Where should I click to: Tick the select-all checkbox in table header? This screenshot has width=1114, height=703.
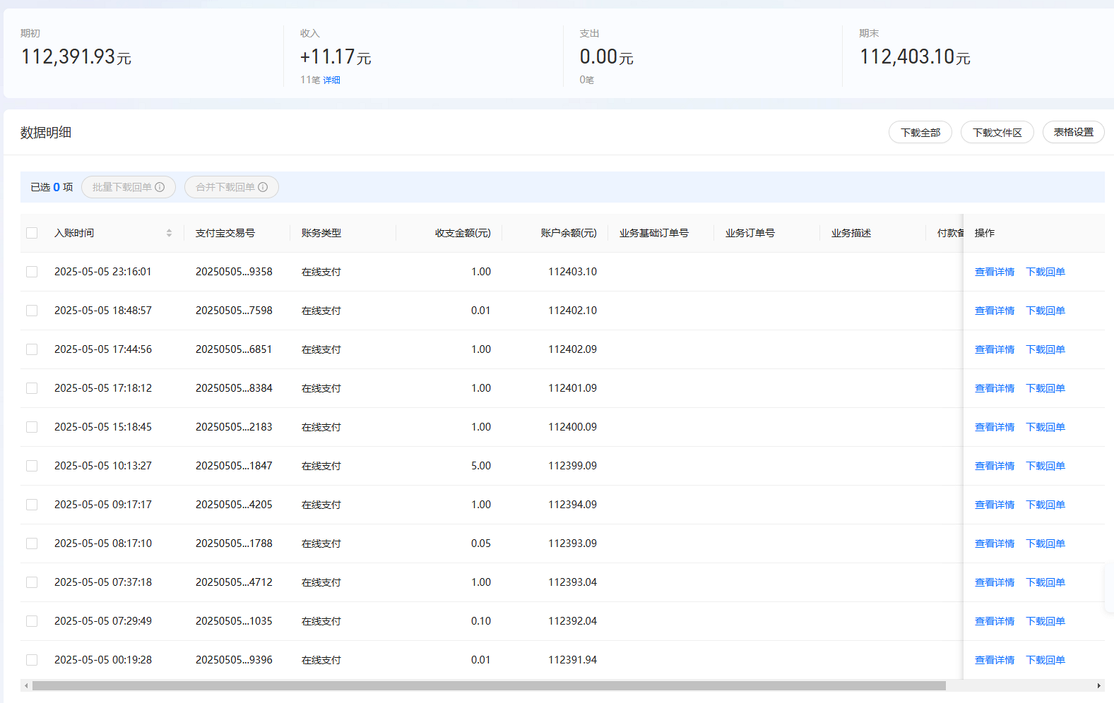click(32, 233)
